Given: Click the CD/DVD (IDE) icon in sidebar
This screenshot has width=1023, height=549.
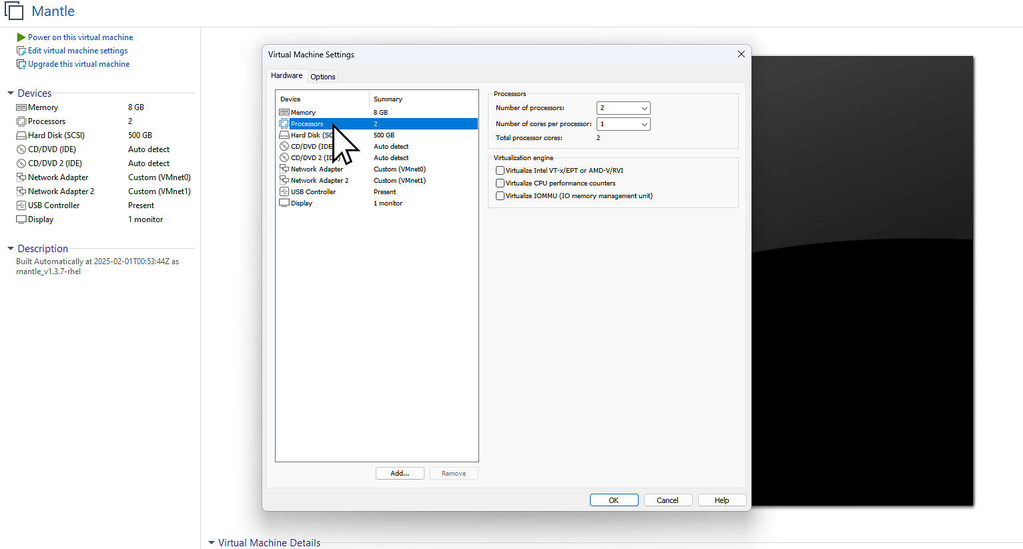Looking at the screenshot, I should (x=22, y=149).
